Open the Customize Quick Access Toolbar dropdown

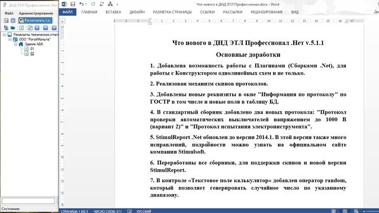click(117, 4)
